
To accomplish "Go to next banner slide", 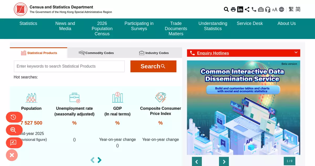I will [x=224, y=162].
